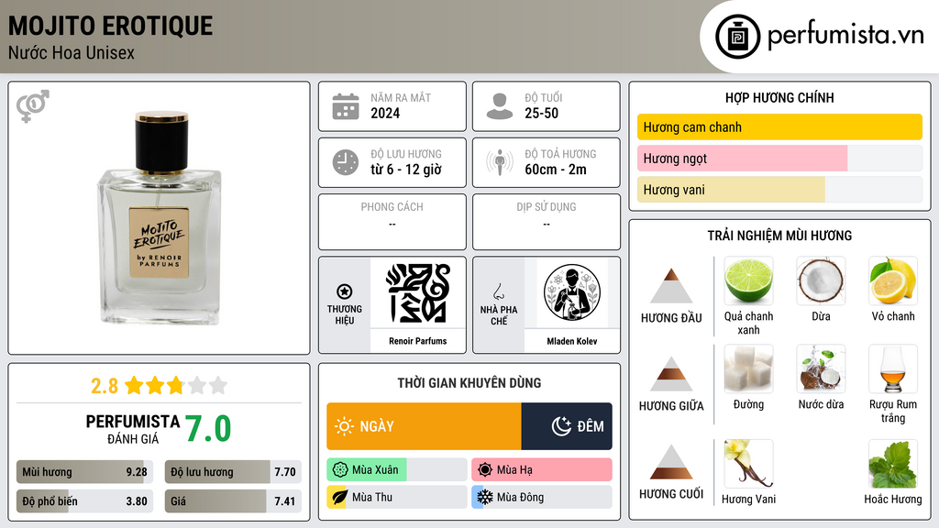Image resolution: width=939 pixels, height=528 pixels.
Task: Select the Hương Vani note image
Action: 748,464
